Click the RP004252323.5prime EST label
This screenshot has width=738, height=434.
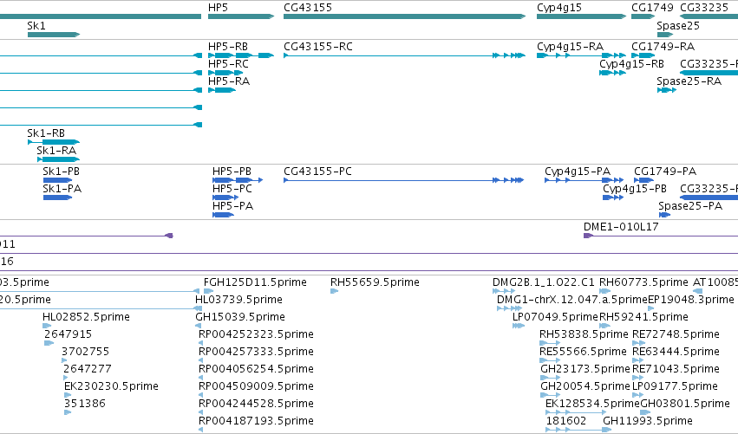coord(256,334)
